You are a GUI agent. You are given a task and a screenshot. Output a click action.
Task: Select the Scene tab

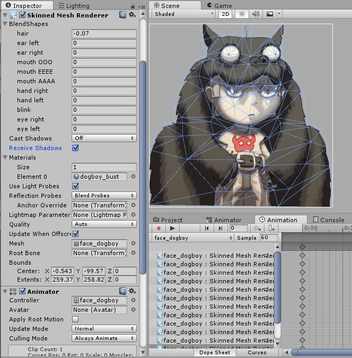[175, 5]
